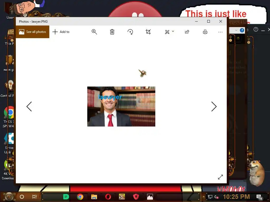This screenshot has width=270, height=202.
Task: Open the steampunk Start button
Action: point(9,197)
